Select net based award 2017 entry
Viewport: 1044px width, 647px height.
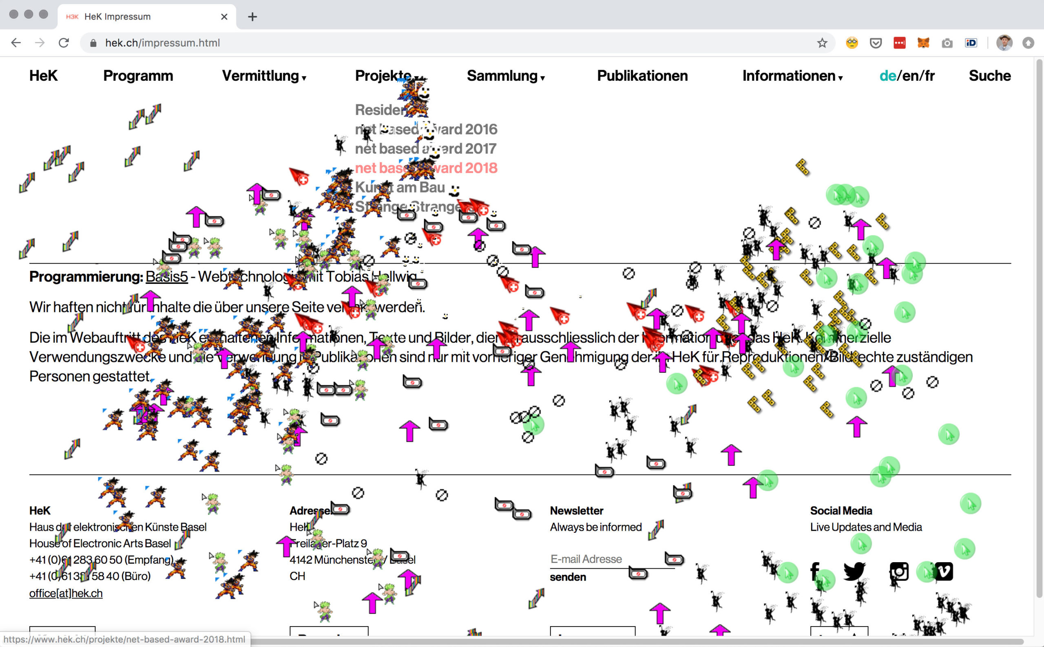pos(426,148)
